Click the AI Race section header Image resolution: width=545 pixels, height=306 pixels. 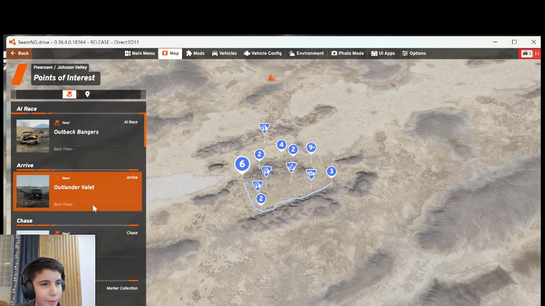(27, 109)
